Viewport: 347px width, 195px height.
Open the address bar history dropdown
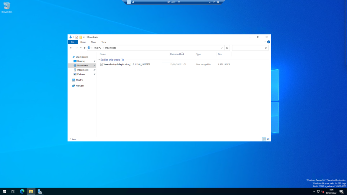point(222,48)
